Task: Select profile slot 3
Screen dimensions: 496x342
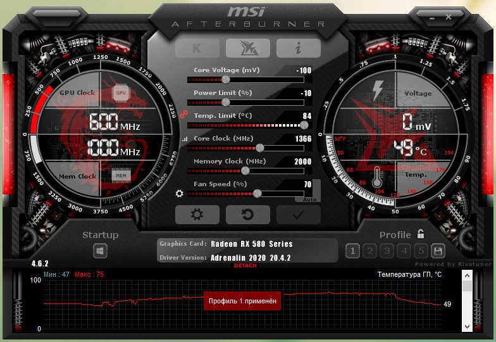Action: coord(387,251)
